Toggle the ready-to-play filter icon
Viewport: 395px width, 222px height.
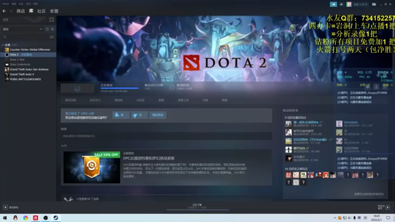(52, 29)
